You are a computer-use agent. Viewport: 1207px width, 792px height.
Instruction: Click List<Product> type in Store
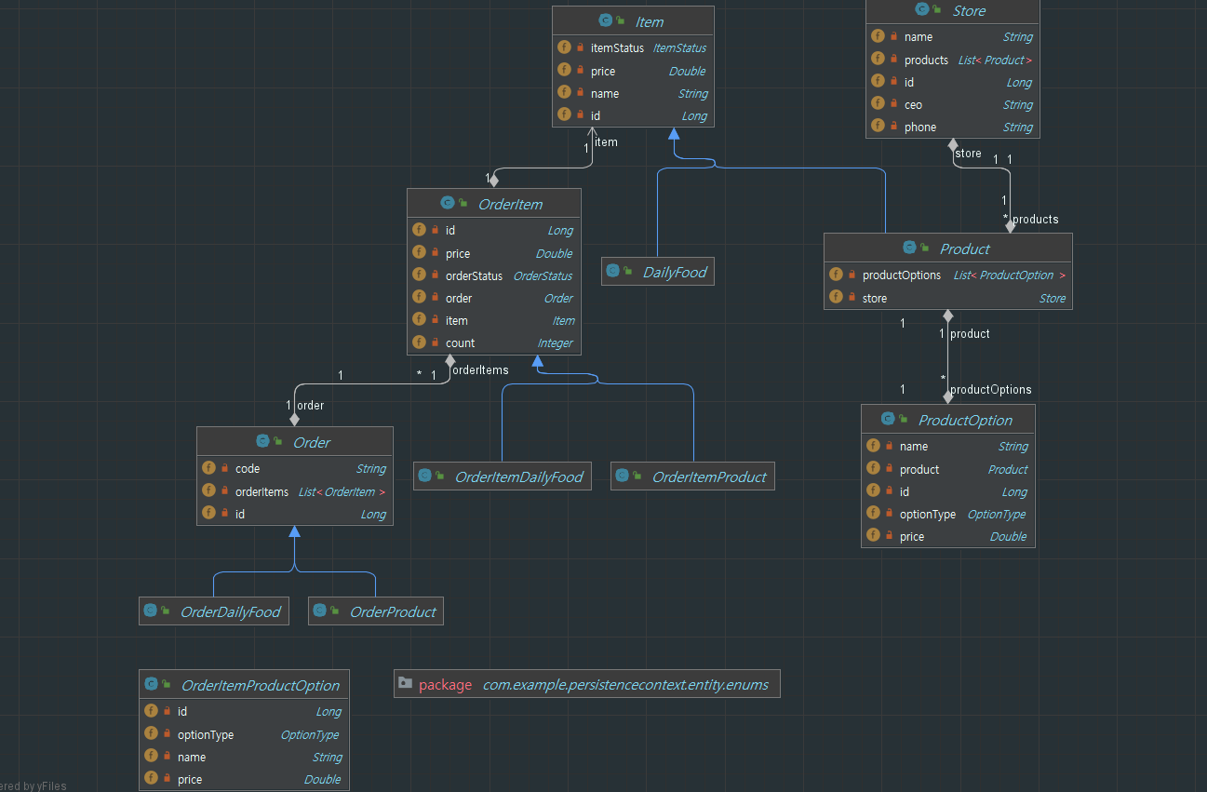995,60
